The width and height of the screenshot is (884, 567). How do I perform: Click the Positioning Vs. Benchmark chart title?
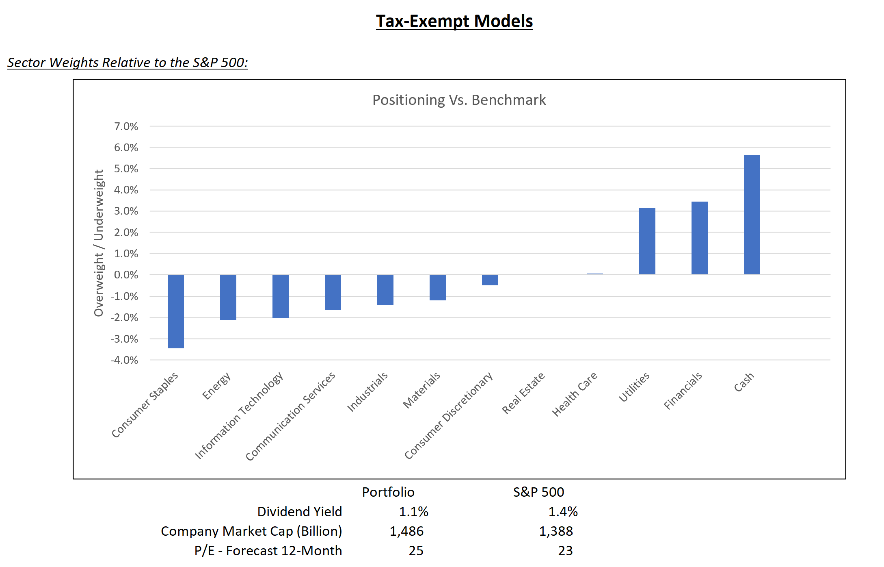459,100
